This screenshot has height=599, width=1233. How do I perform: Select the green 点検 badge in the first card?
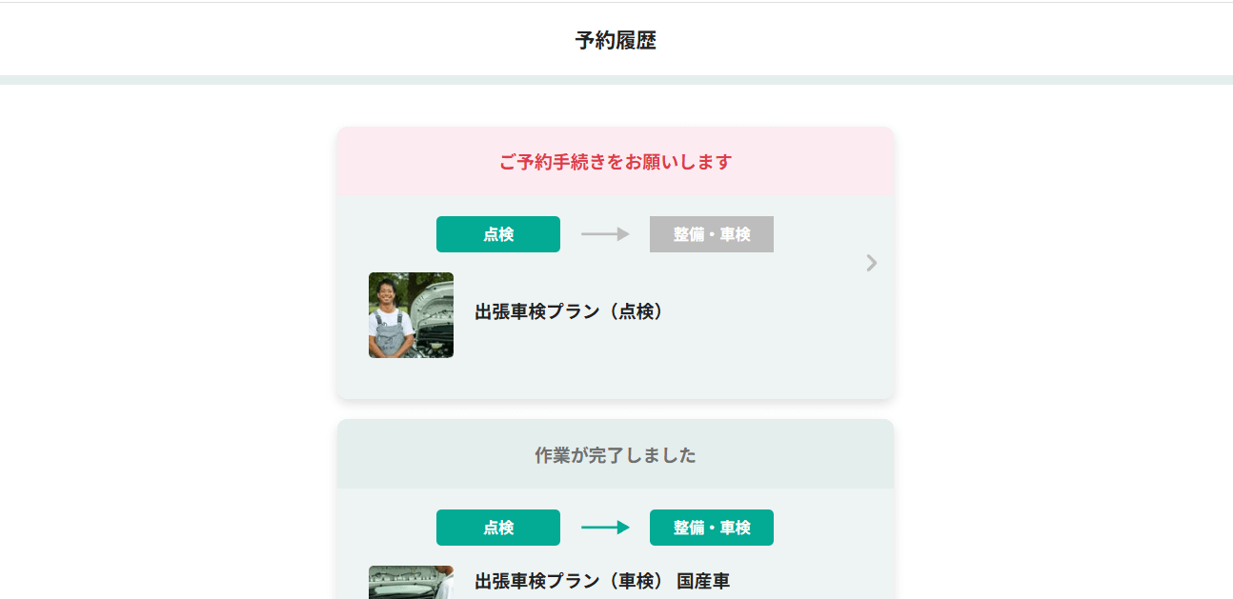tap(498, 234)
